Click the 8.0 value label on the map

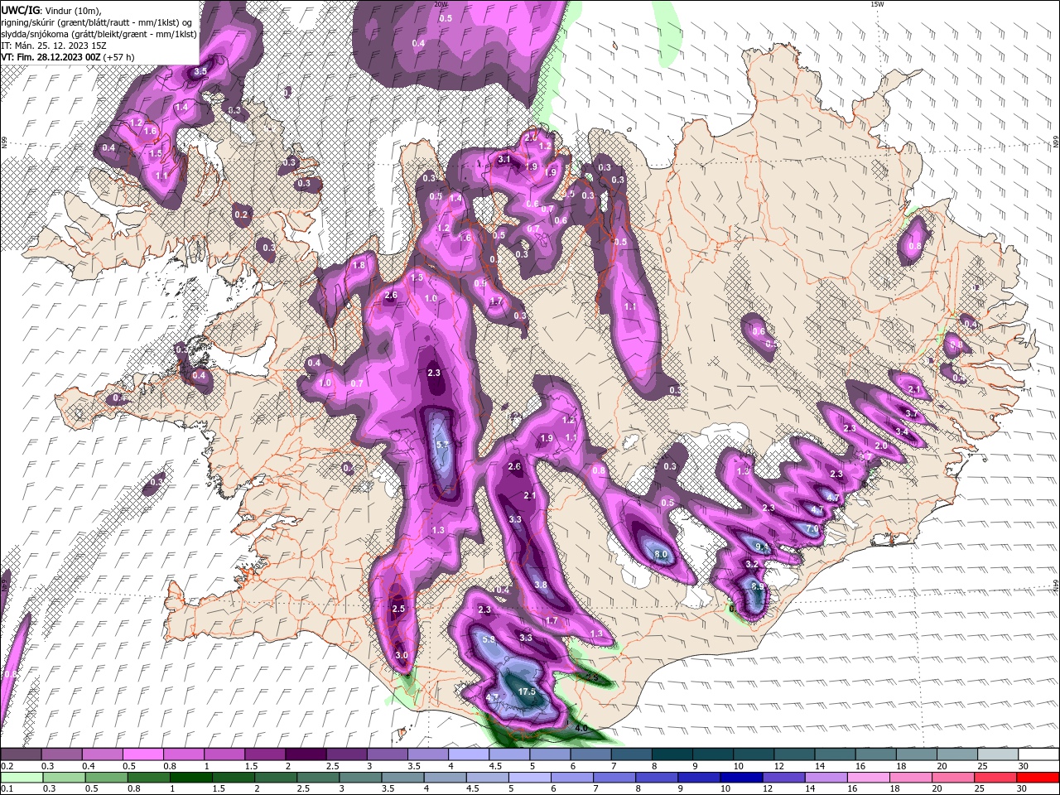(x=661, y=554)
